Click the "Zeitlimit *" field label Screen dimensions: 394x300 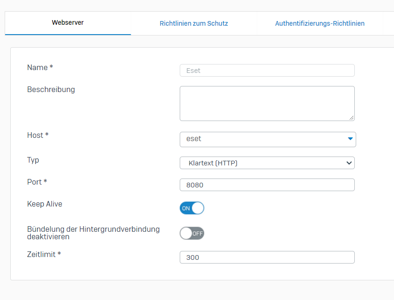tap(44, 254)
